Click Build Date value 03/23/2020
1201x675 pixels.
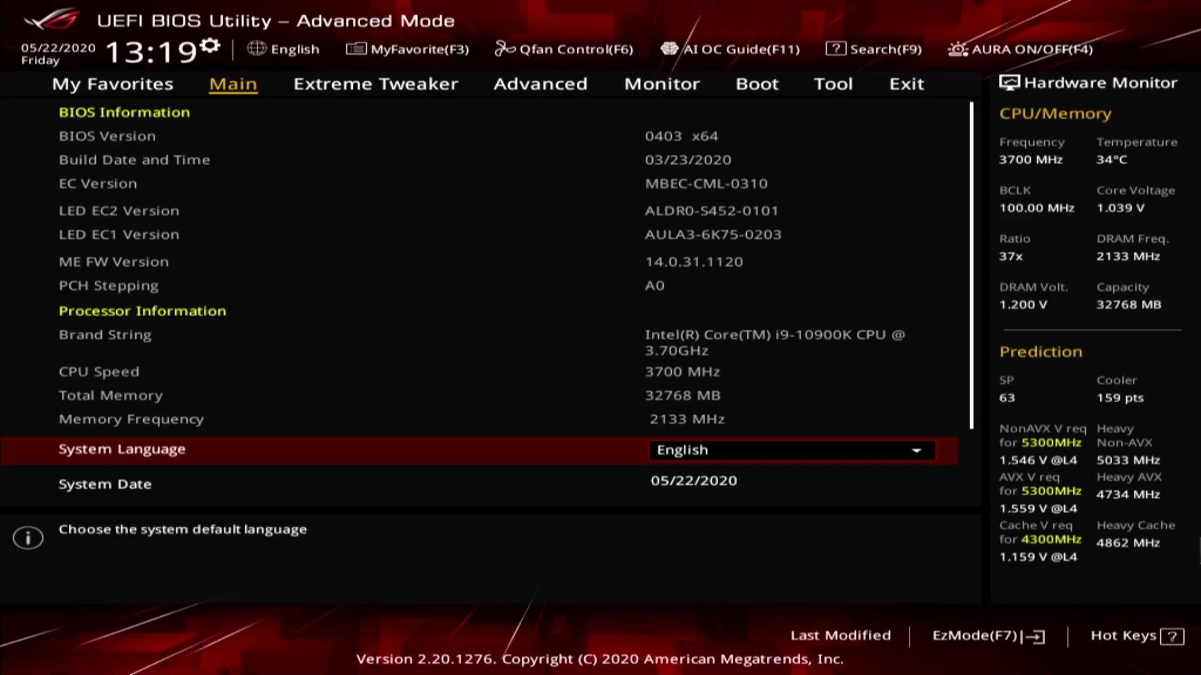[688, 160]
